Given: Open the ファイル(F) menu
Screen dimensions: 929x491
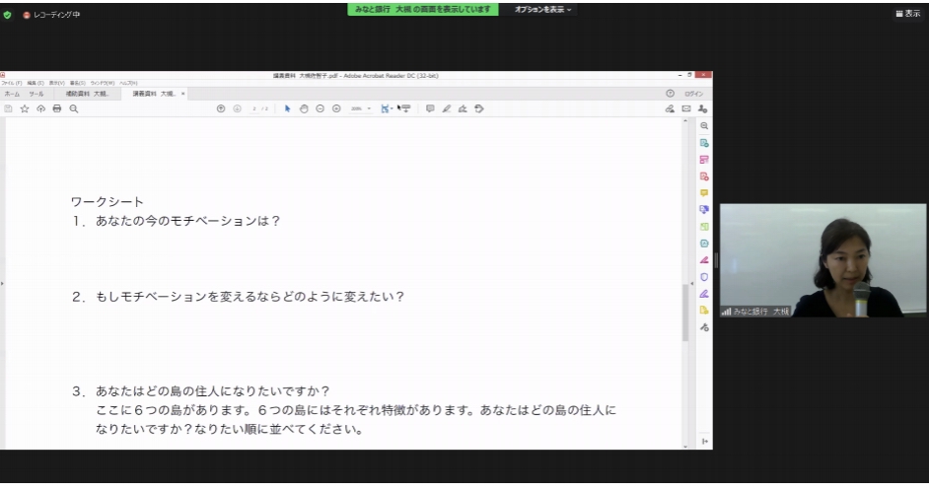Looking at the screenshot, I should click(11, 83).
